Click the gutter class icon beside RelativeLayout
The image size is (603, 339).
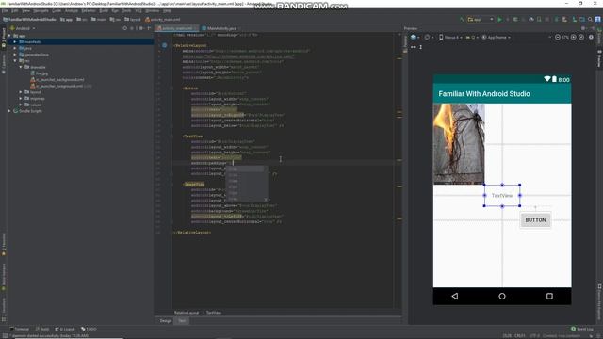(165, 45)
